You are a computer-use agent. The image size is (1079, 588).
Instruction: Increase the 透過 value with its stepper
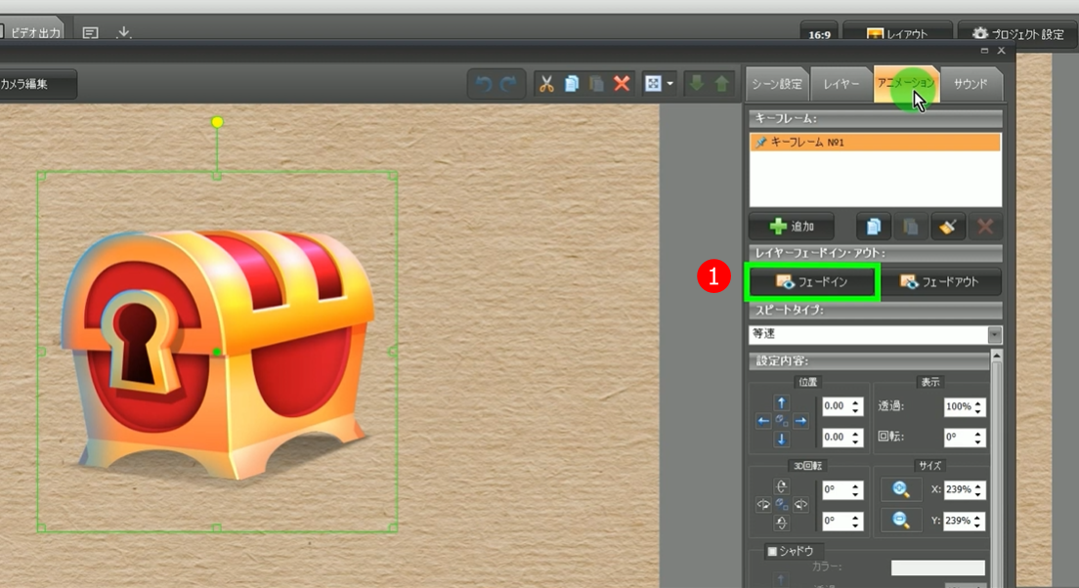click(979, 401)
